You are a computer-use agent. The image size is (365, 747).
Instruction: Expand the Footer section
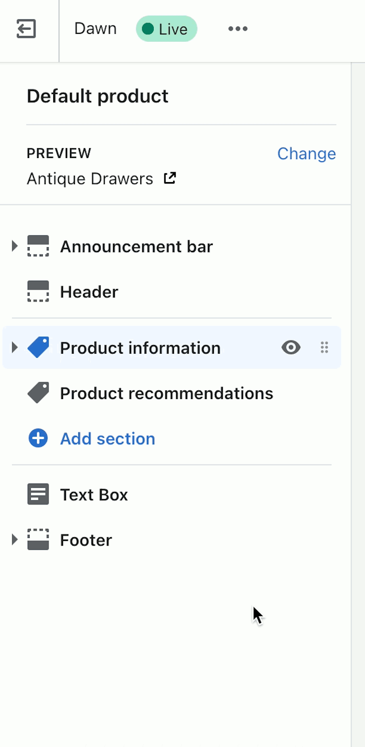click(x=15, y=539)
